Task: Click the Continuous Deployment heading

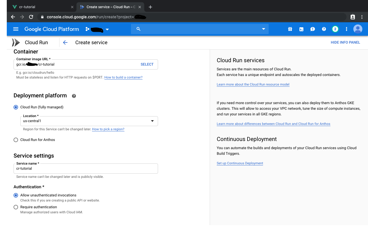Action: pos(247,139)
